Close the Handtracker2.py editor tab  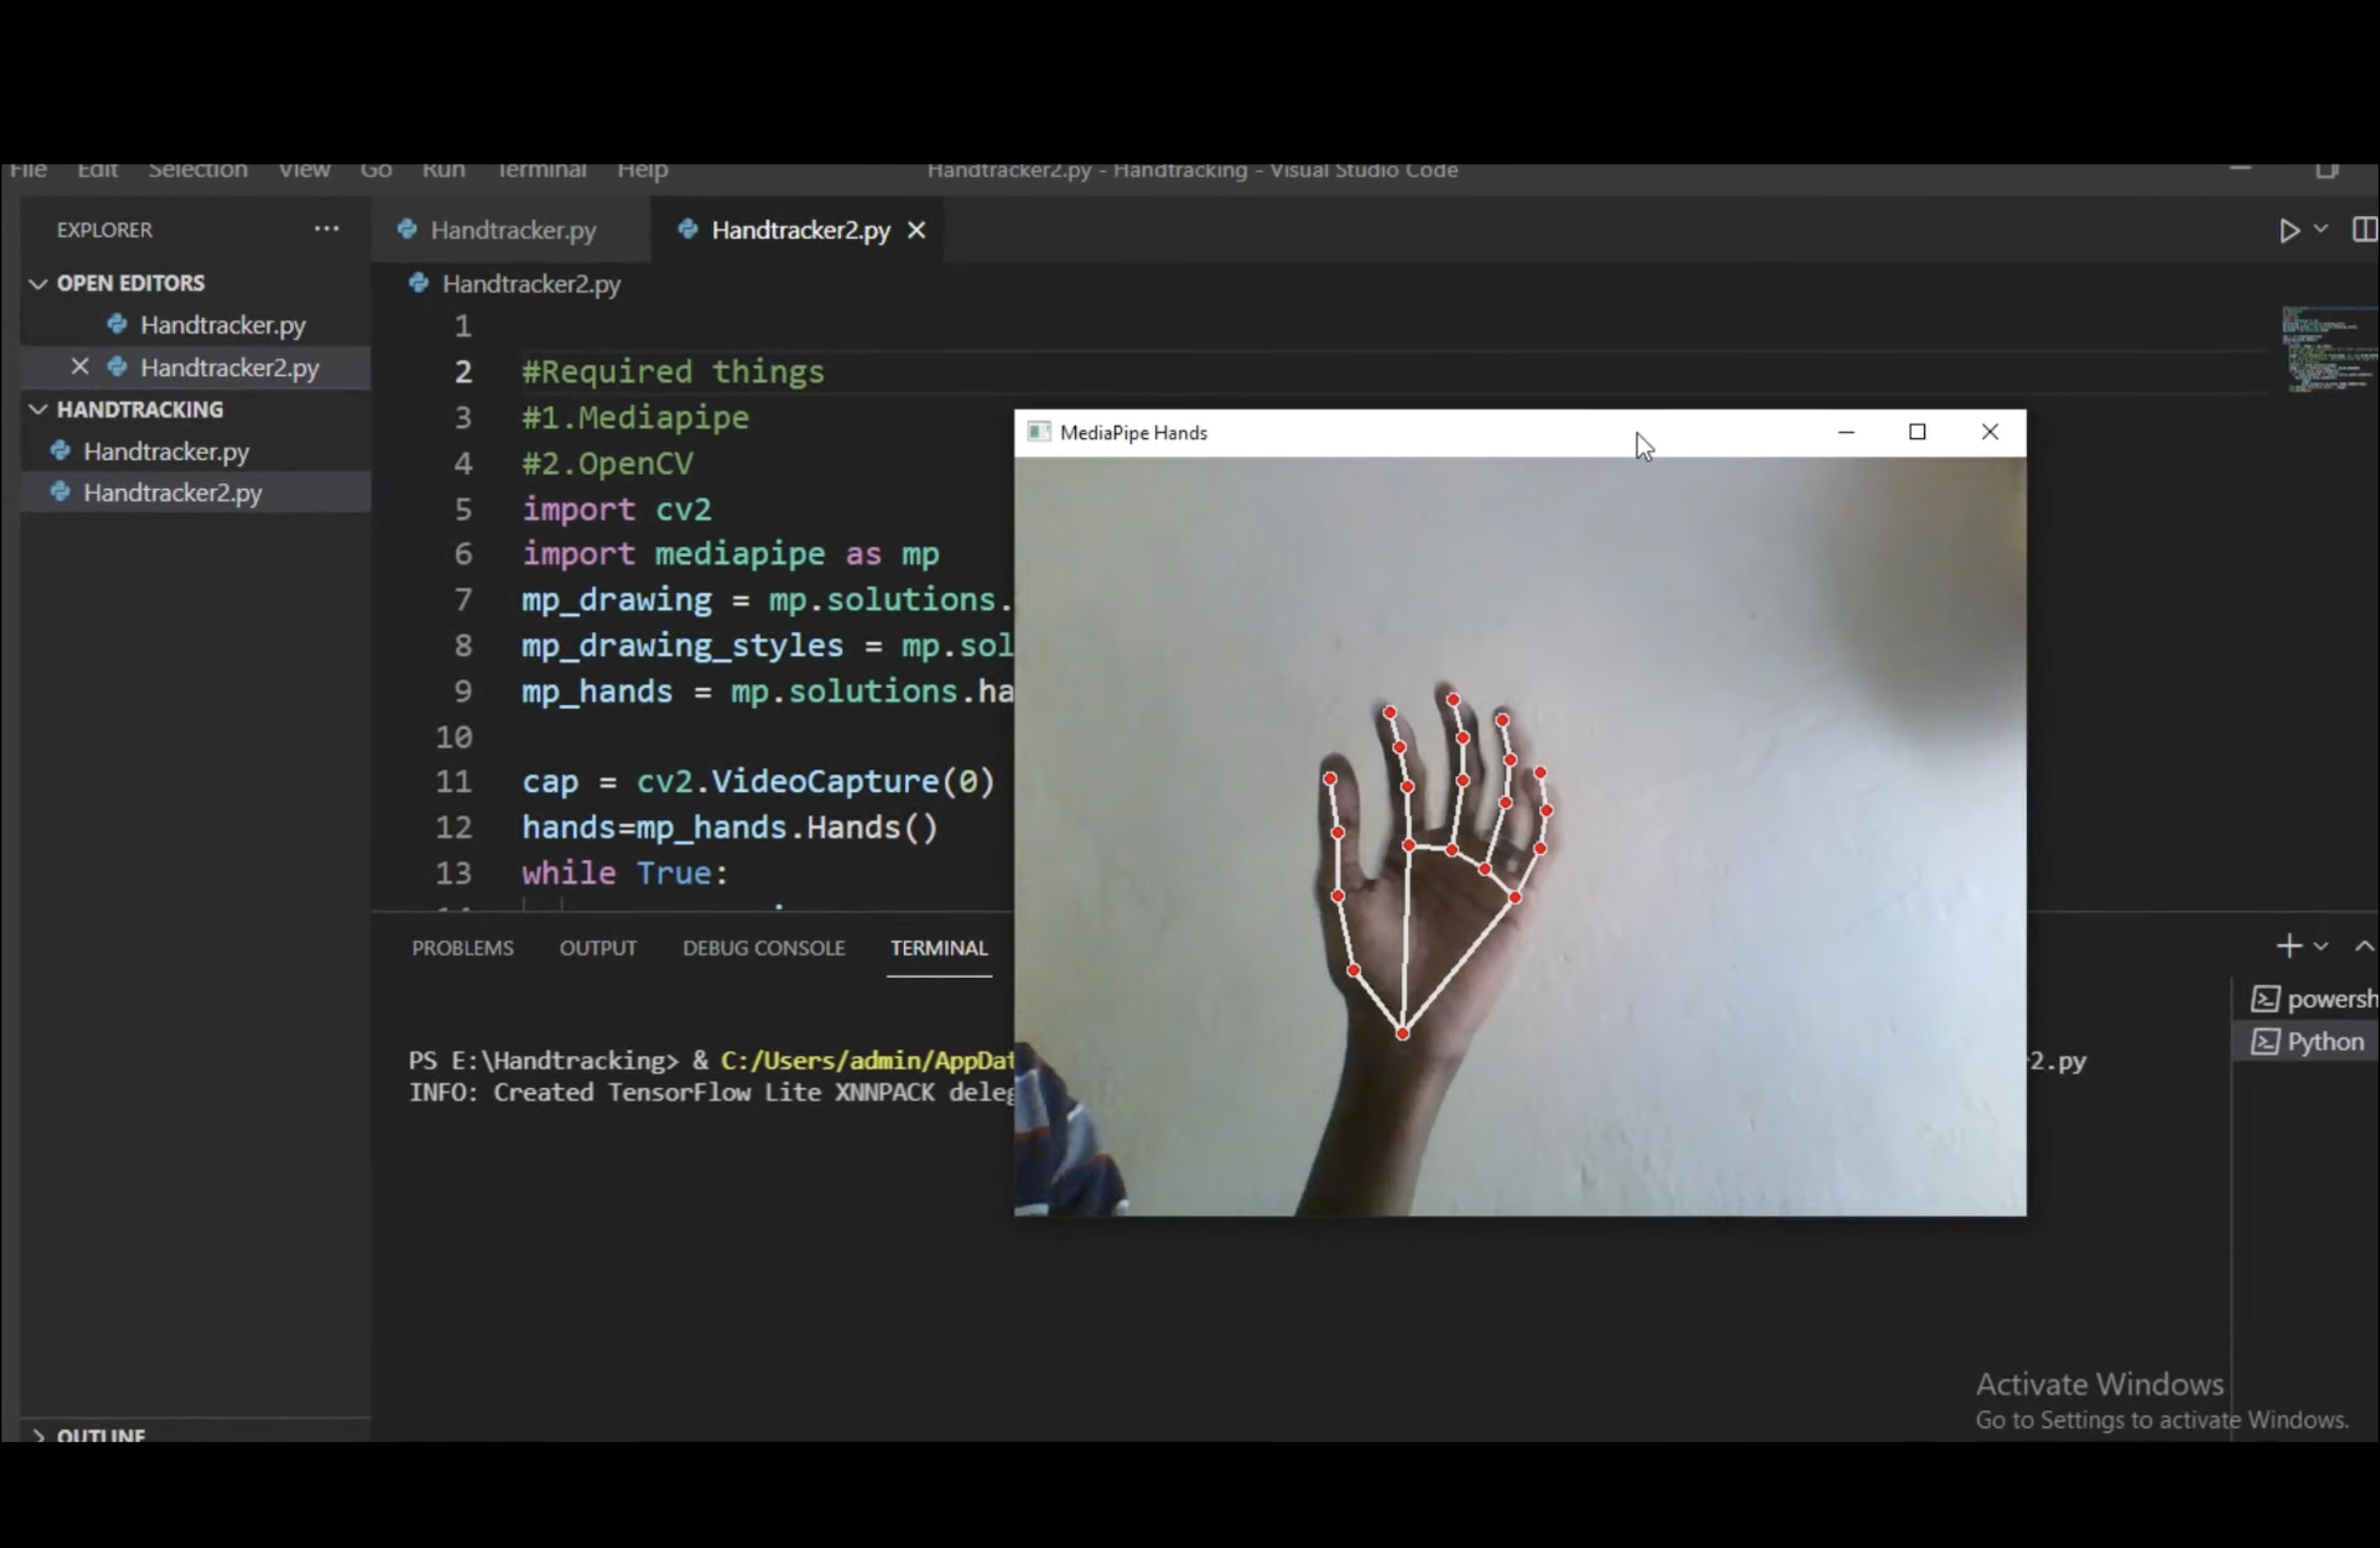[x=916, y=230]
